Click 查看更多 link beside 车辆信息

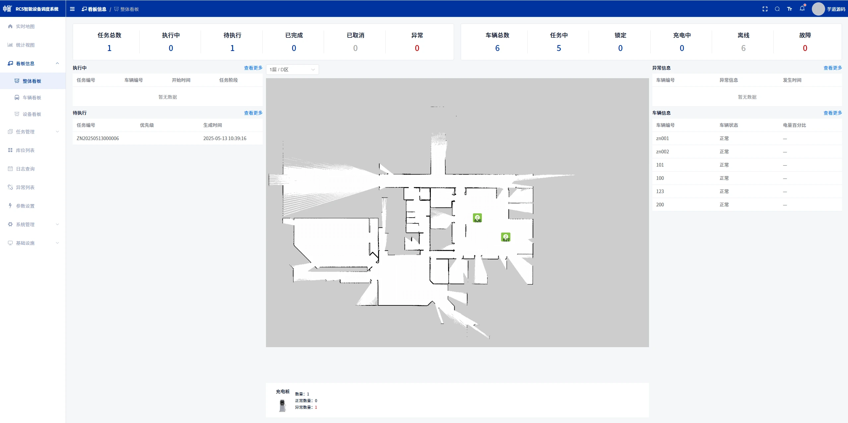pyautogui.click(x=832, y=113)
